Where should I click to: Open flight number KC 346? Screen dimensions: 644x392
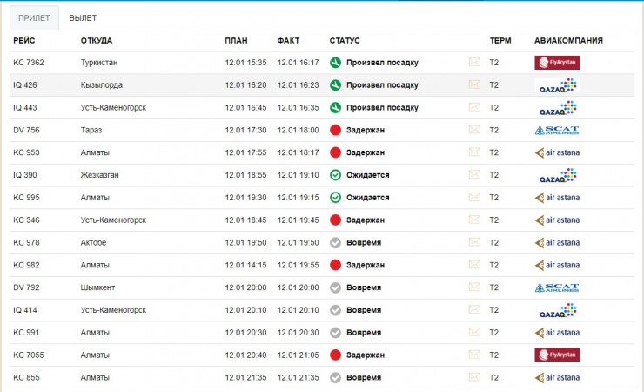[26, 220]
